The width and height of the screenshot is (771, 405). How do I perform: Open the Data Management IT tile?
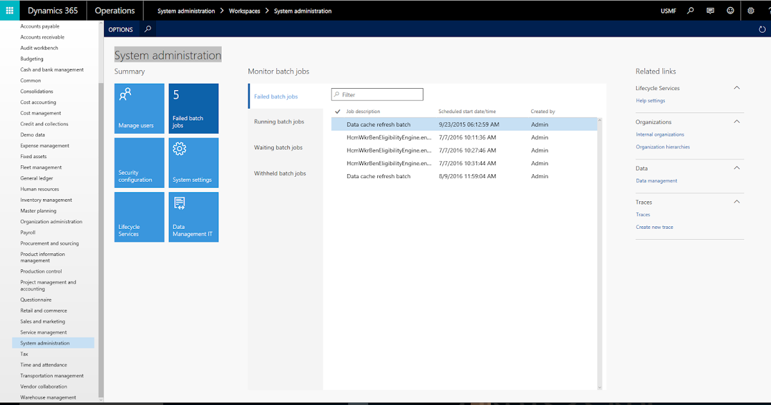pyautogui.click(x=193, y=217)
